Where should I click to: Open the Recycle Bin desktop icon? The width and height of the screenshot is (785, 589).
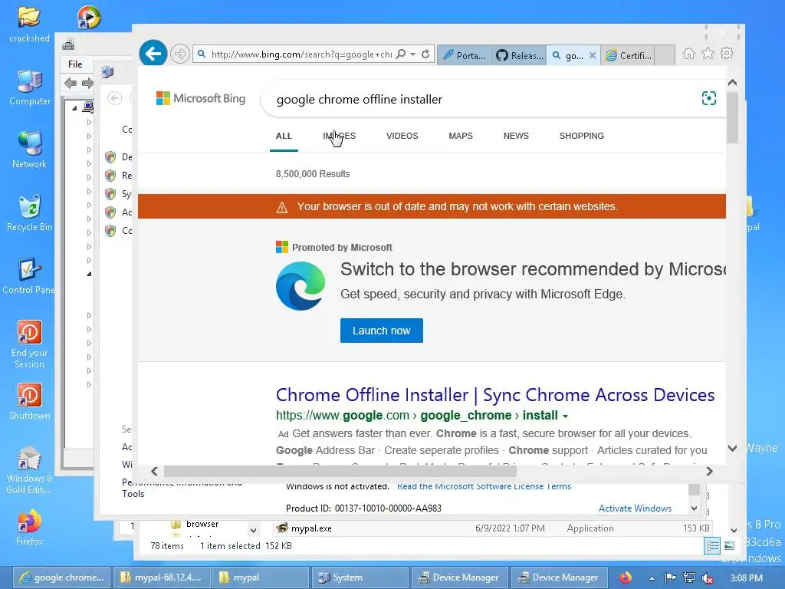coord(30,213)
